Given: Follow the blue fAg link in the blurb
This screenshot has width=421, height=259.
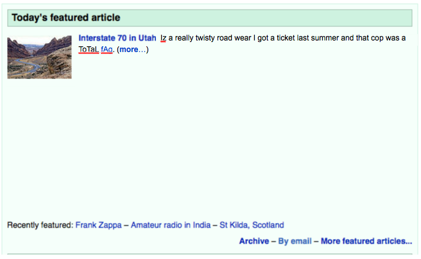Looking at the screenshot, I should [x=107, y=49].
